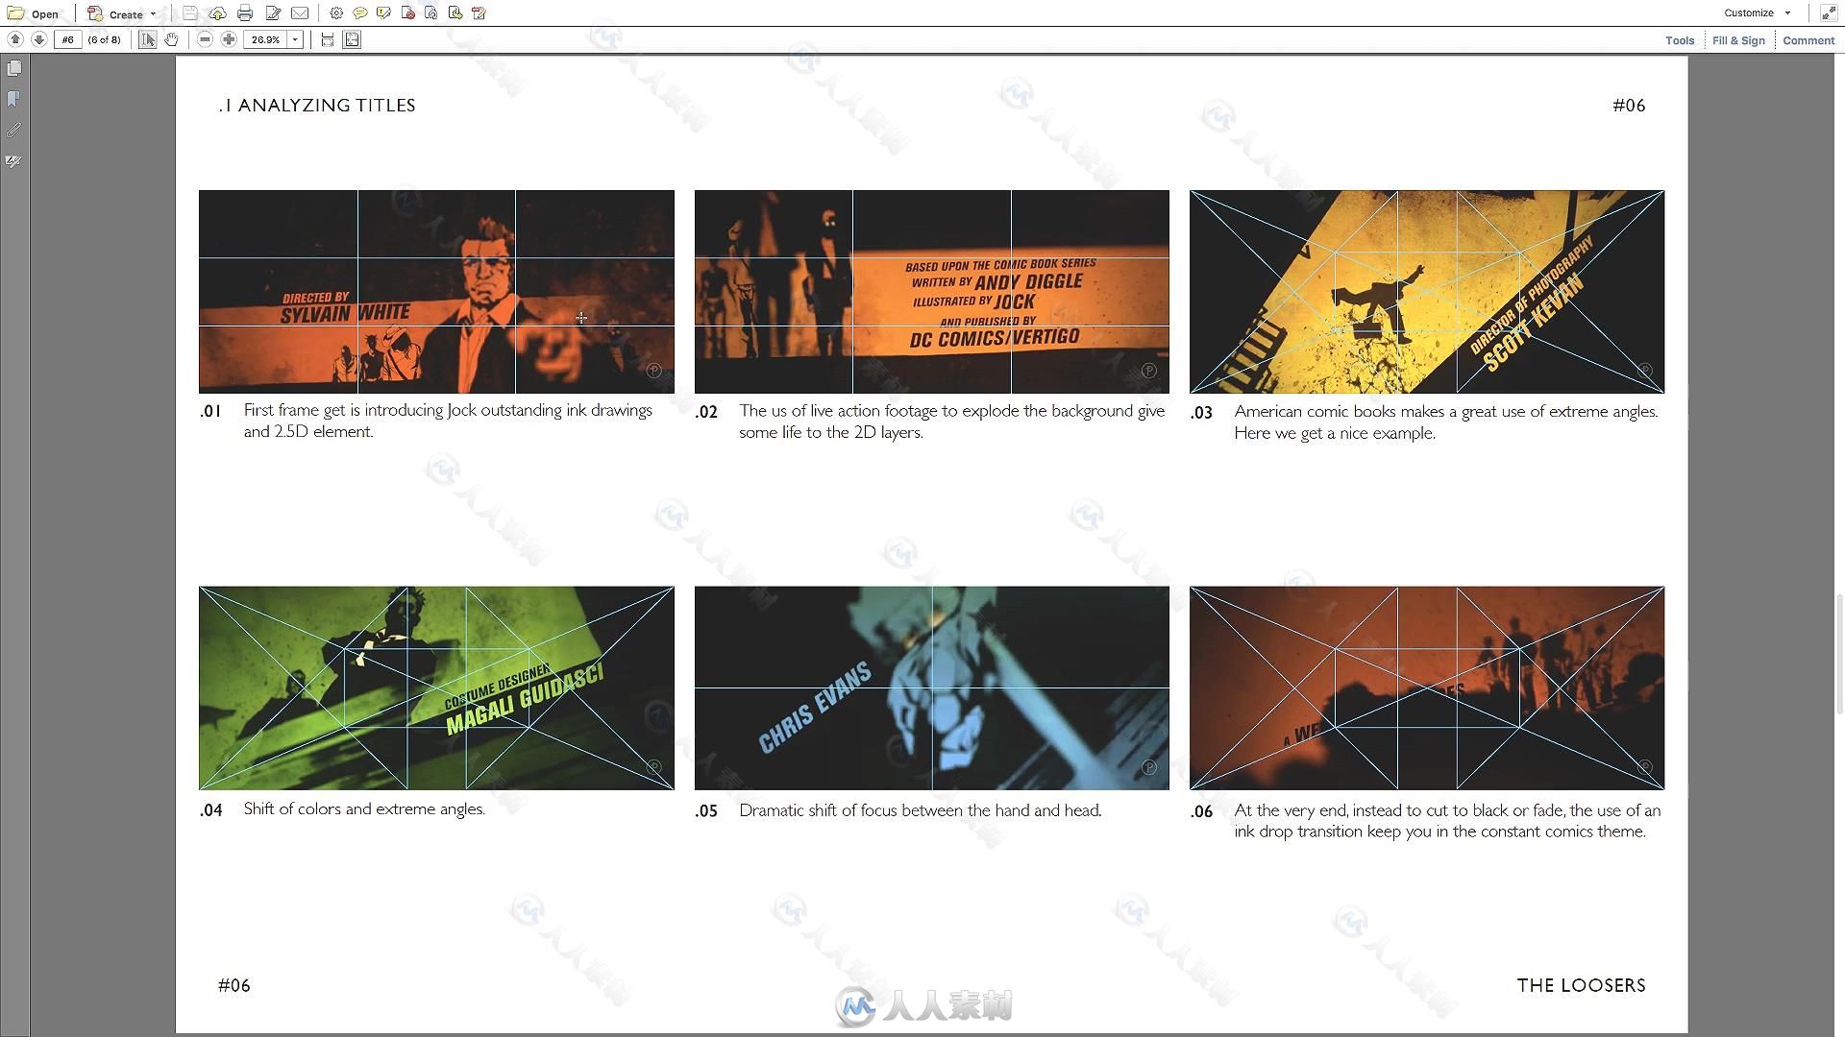Zoom in with the plus button
The image size is (1845, 1037).
[x=229, y=39]
